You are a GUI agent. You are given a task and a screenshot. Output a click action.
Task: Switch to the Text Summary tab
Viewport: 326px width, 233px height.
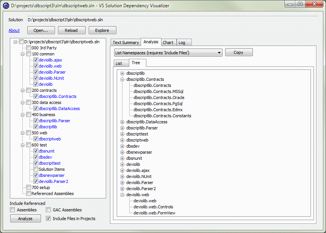point(126,43)
